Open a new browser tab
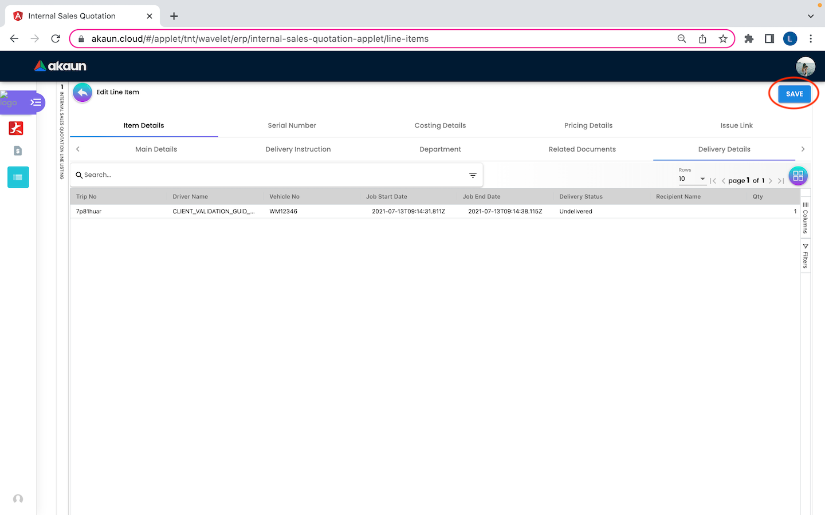 [x=174, y=16]
